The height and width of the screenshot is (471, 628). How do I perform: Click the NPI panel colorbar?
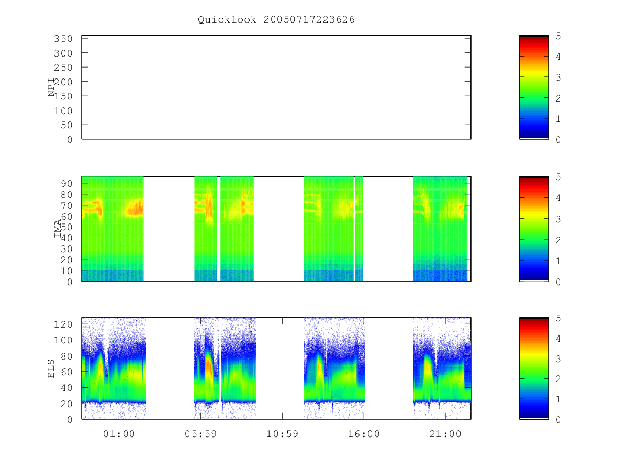[x=534, y=87]
